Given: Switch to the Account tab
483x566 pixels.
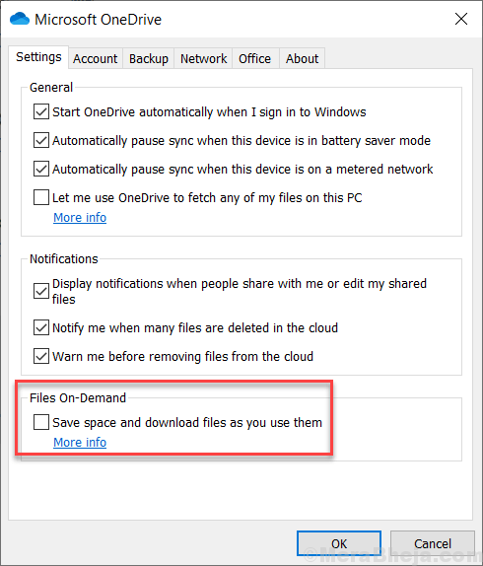Looking at the screenshot, I should 96,58.
